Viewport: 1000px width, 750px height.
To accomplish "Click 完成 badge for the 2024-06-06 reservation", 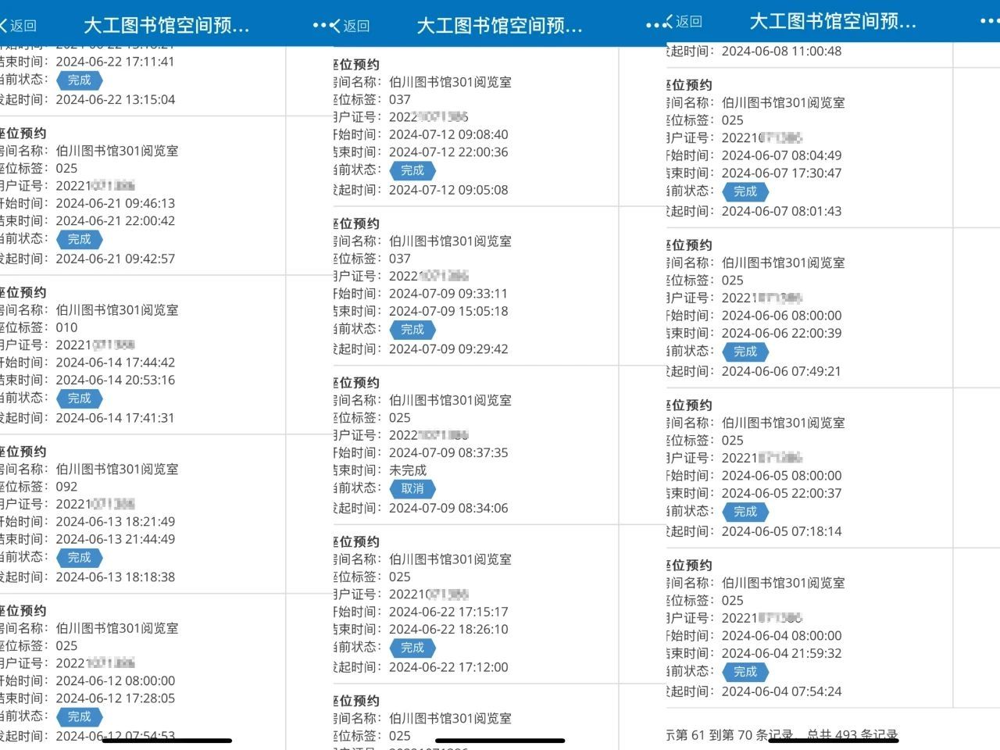I will pos(745,352).
